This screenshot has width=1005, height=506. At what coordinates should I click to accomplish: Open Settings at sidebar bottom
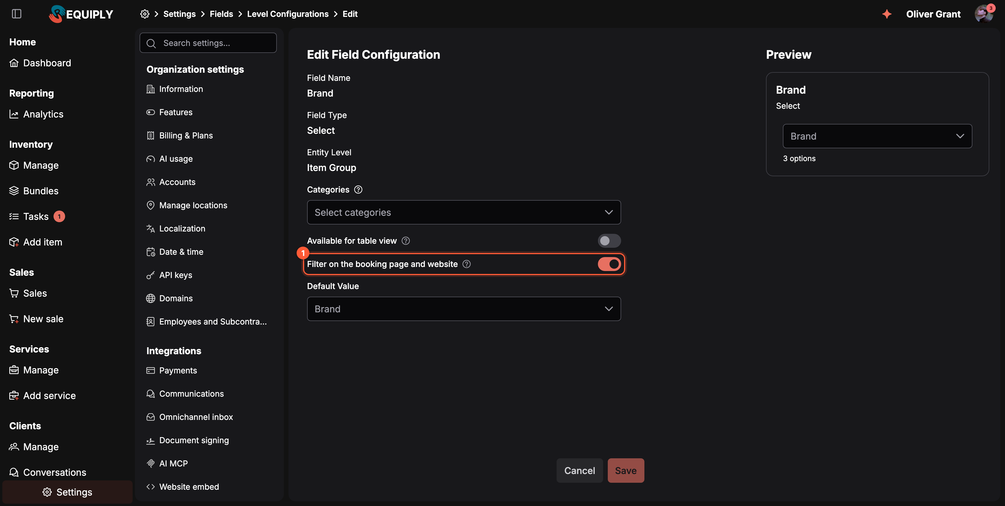67,492
